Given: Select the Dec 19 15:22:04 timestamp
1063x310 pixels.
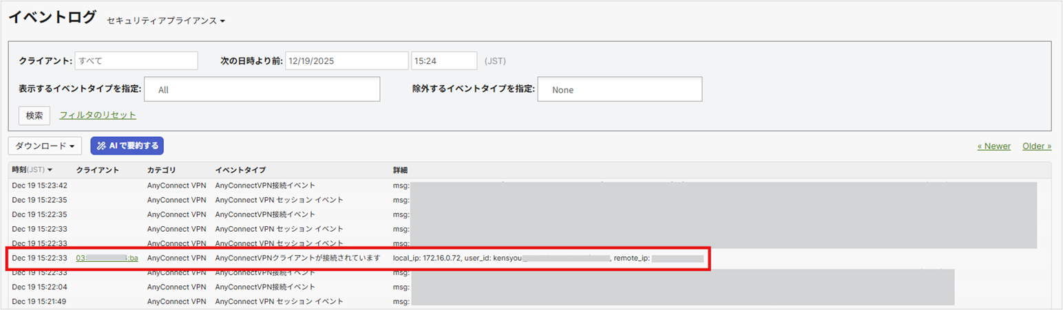Looking at the screenshot, I should 39,287.
